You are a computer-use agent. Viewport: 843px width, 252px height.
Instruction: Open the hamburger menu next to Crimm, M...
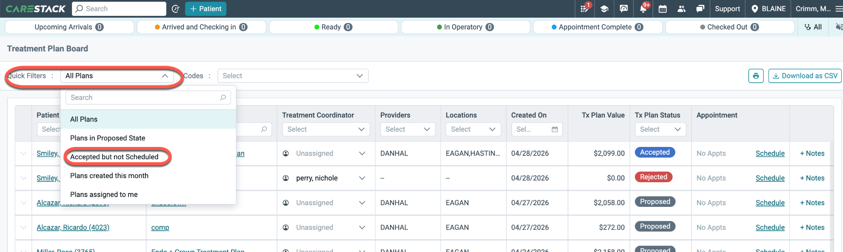coord(839,9)
